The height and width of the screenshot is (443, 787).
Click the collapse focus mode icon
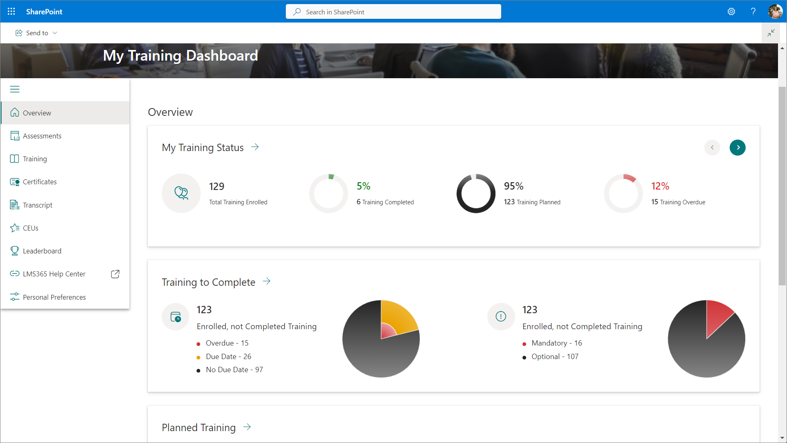click(771, 33)
